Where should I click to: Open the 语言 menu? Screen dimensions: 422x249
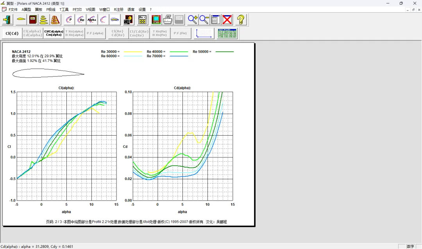click(131, 9)
